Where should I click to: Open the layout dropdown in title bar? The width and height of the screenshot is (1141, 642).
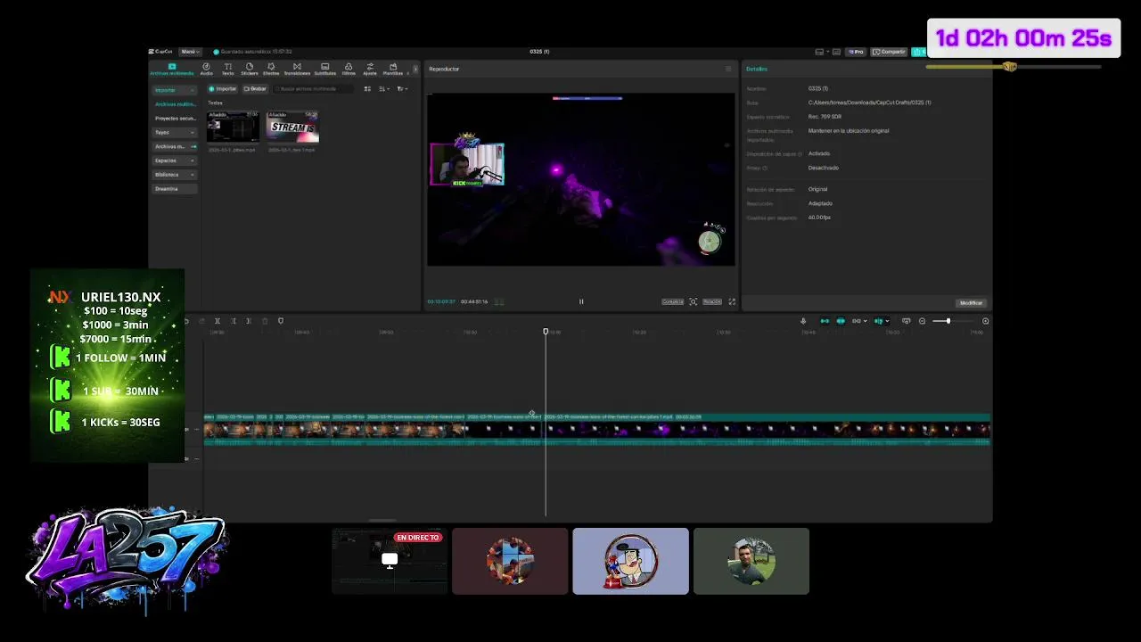tap(823, 52)
